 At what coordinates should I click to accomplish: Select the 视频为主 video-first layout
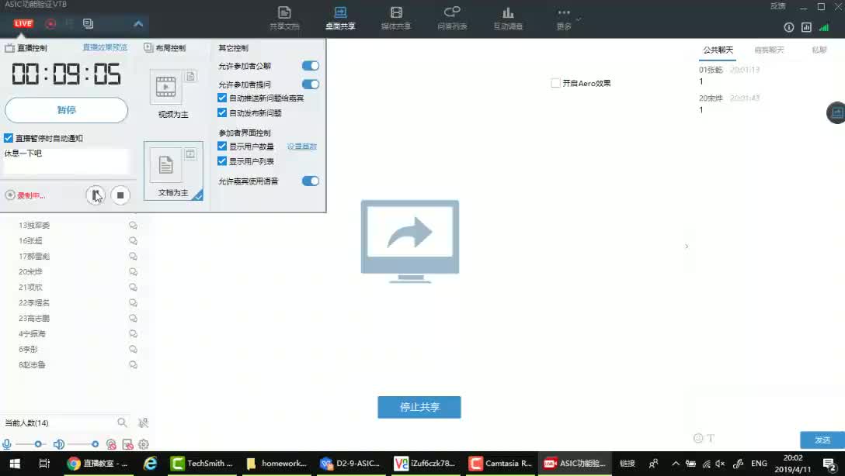click(x=173, y=94)
